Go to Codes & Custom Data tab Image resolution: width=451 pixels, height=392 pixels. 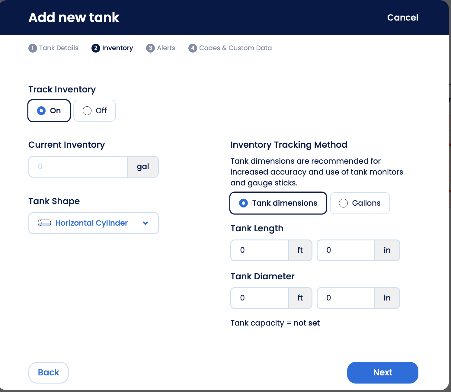(x=235, y=48)
